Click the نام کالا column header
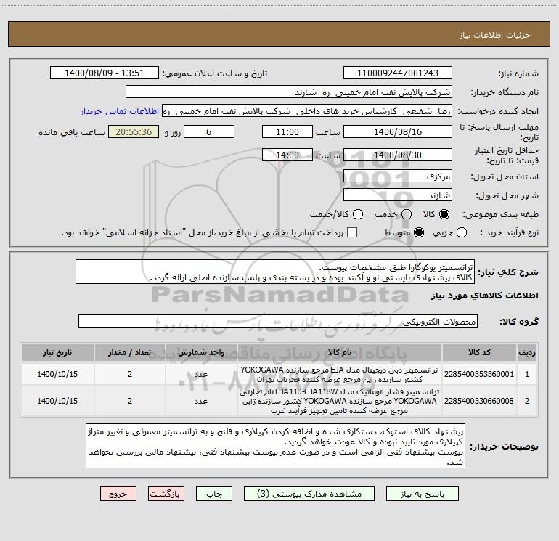 click(340, 352)
